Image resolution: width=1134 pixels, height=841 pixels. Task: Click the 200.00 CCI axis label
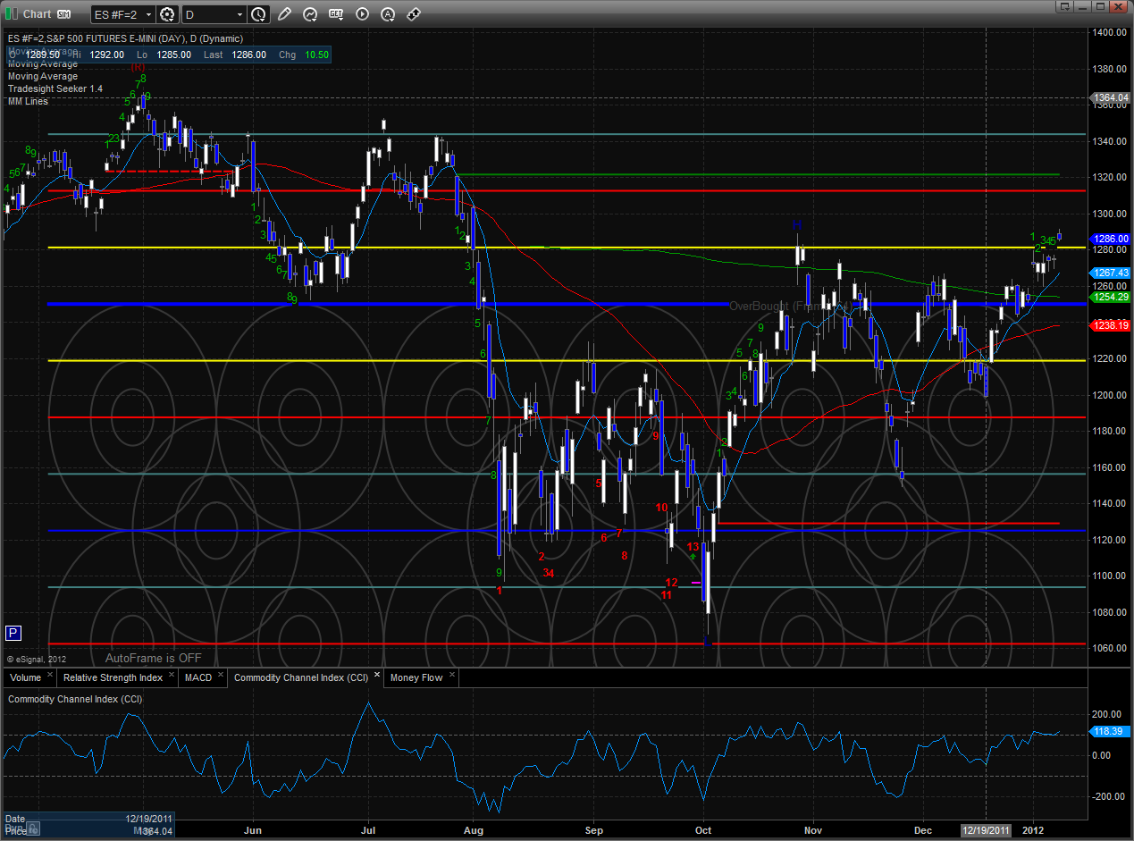point(1108,714)
